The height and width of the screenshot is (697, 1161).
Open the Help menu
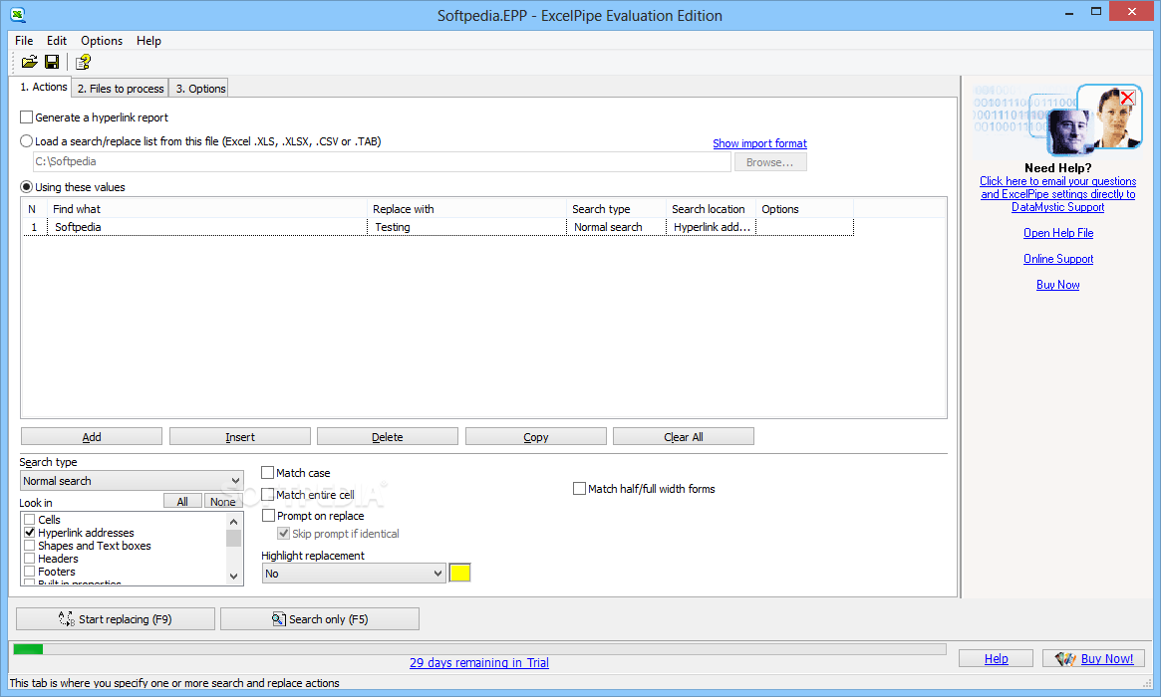click(x=148, y=41)
